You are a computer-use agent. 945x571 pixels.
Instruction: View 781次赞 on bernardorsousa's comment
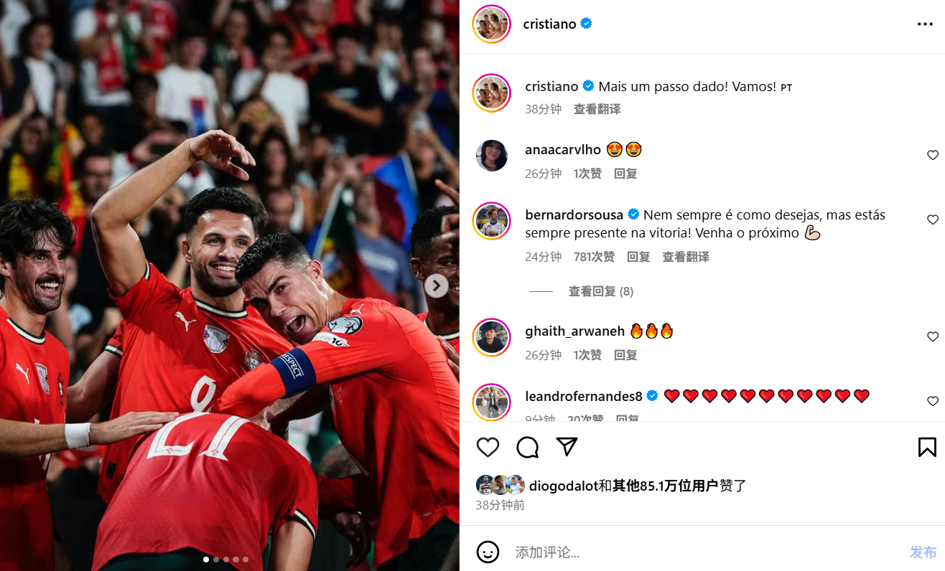click(594, 257)
